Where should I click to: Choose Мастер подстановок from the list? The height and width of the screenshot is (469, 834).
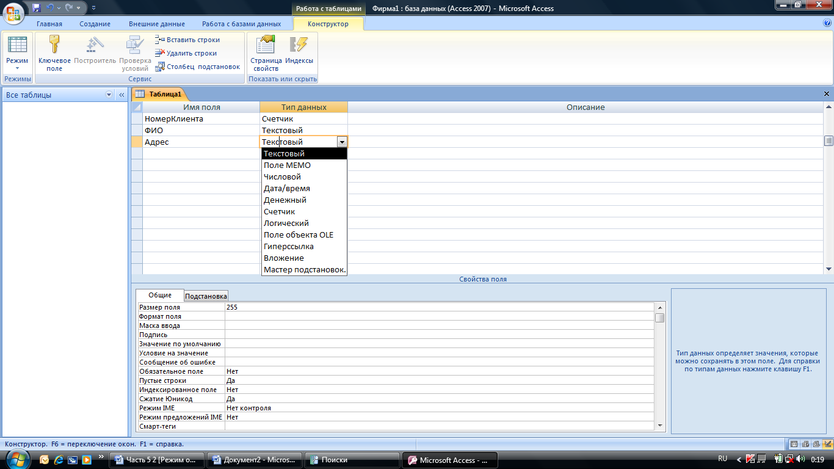(x=304, y=269)
